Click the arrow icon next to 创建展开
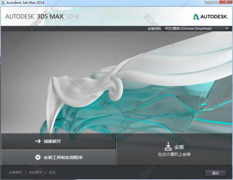 (38, 141)
